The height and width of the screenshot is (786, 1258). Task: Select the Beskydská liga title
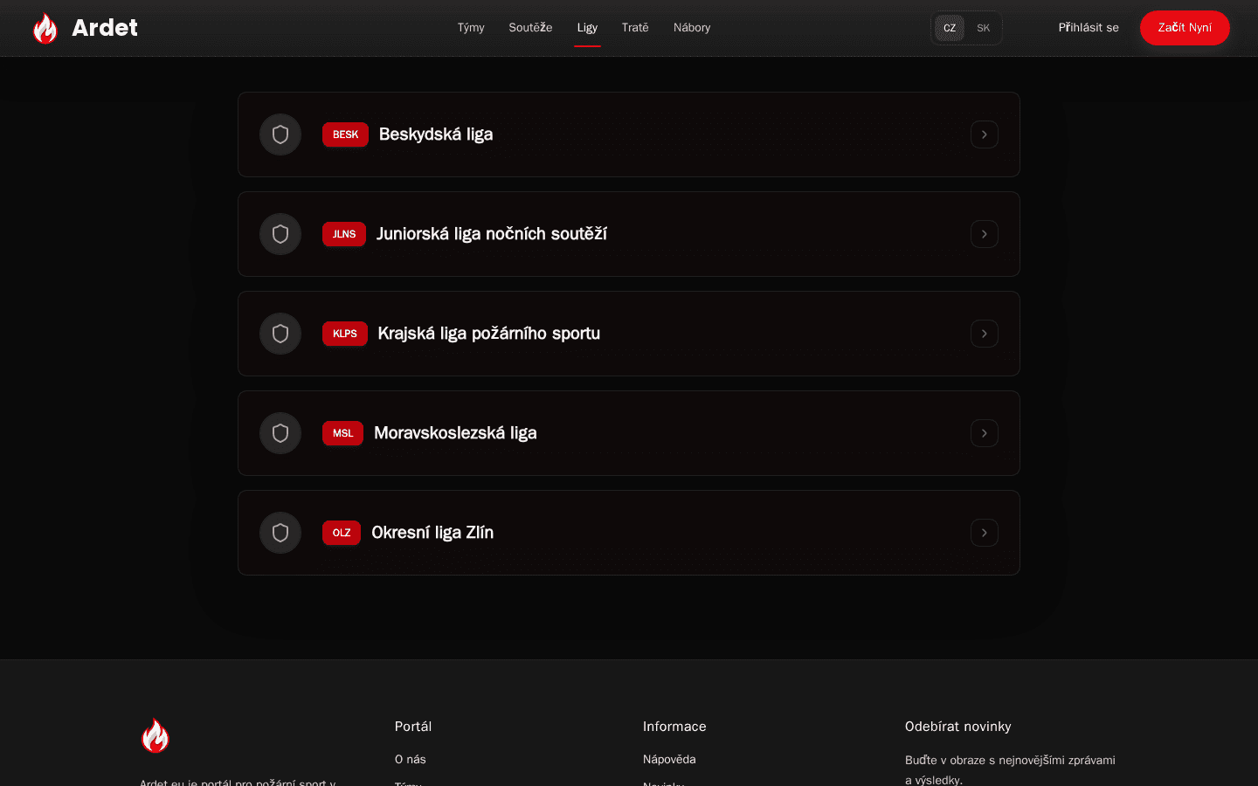[436, 134]
